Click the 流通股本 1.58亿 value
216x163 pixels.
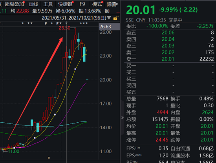206,156
